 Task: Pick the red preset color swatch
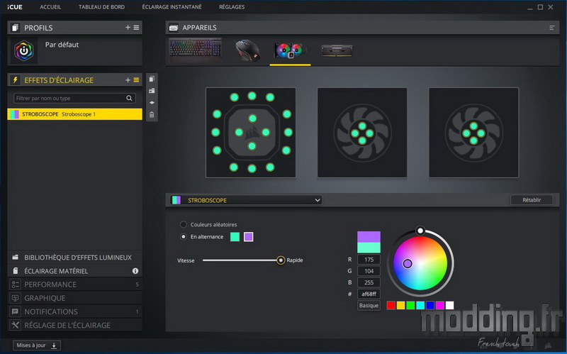391,305
